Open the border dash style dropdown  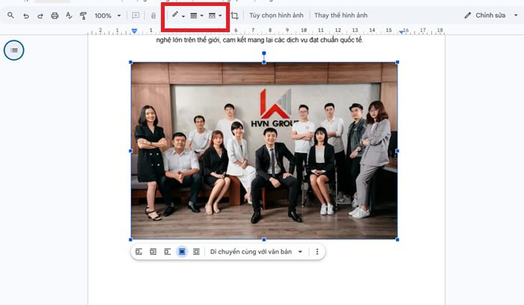[215, 16]
